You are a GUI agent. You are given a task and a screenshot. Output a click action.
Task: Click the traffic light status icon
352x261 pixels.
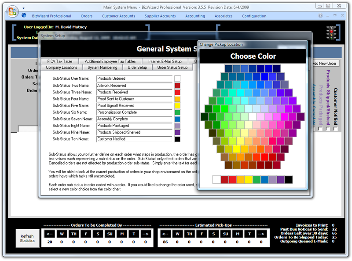[331, 33]
